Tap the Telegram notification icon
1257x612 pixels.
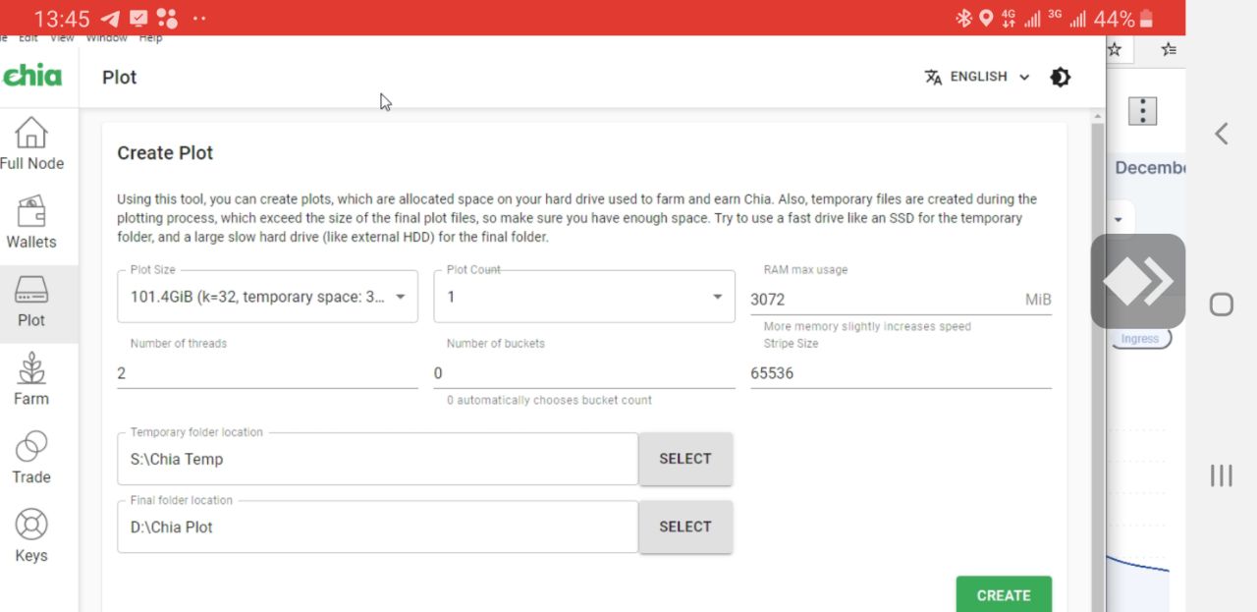point(110,19)
